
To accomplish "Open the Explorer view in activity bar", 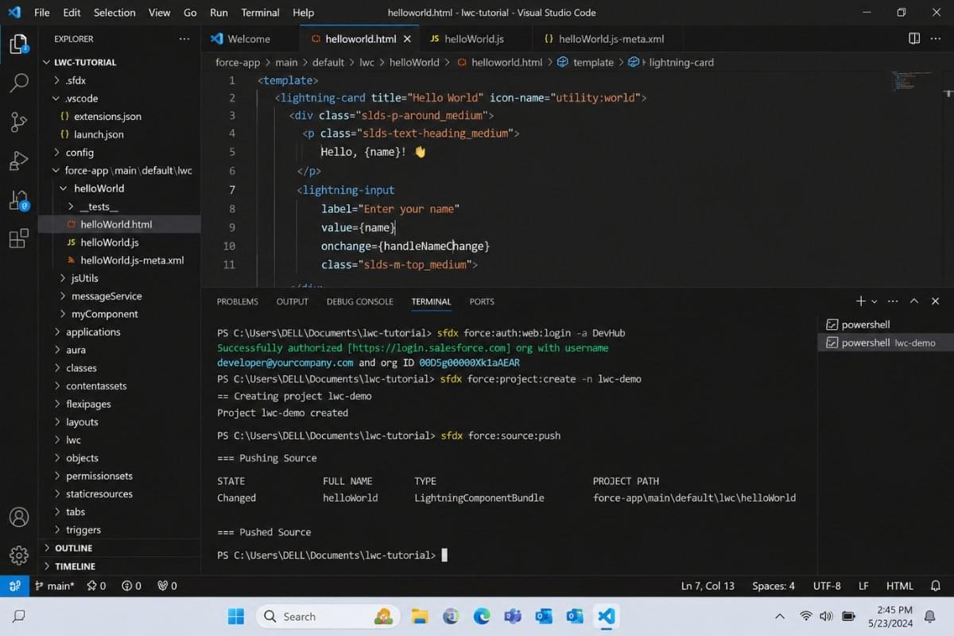I will click(x=18, y=44).
